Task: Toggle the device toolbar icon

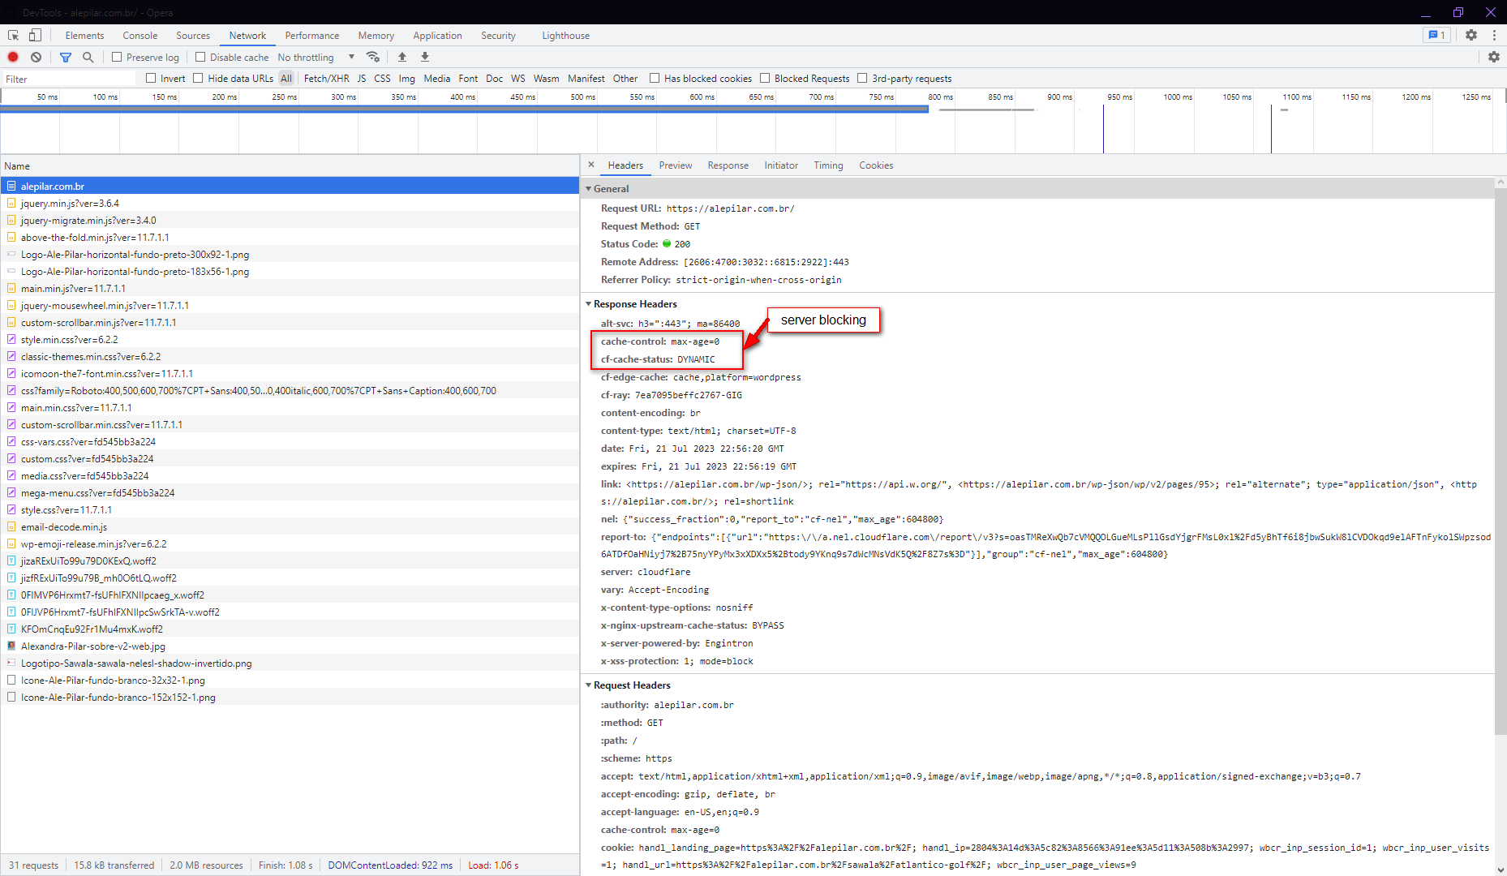Action: (x=35, y=35)
